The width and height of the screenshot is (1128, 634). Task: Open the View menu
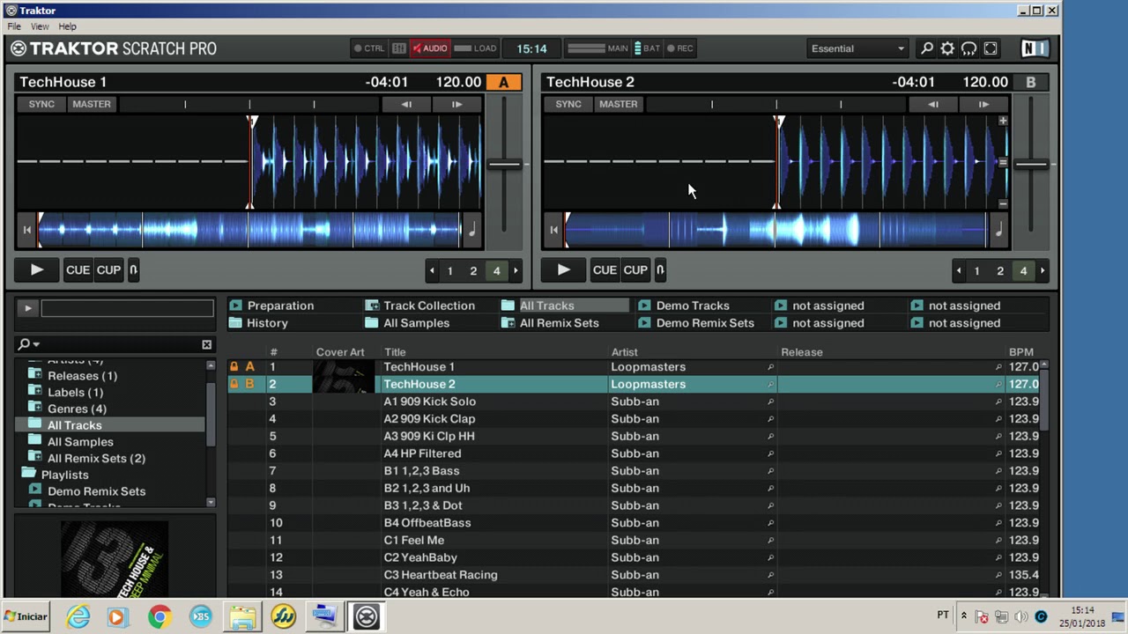(x=40, y=26)
